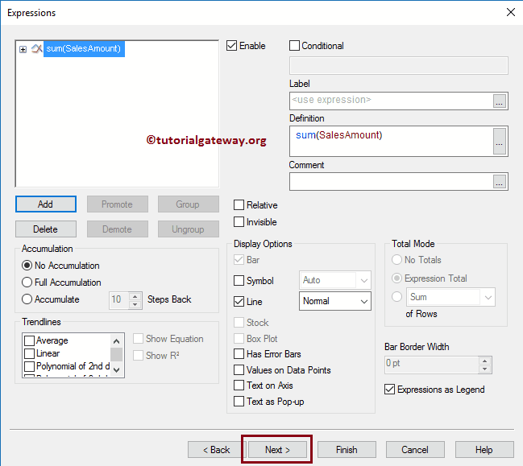Viewport: 523px width, 466px height.
Task: Click the Cancel button
Action: point(415,450)
